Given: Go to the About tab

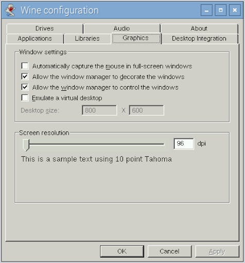Looking at the screenshot, I should coord(199,28).
